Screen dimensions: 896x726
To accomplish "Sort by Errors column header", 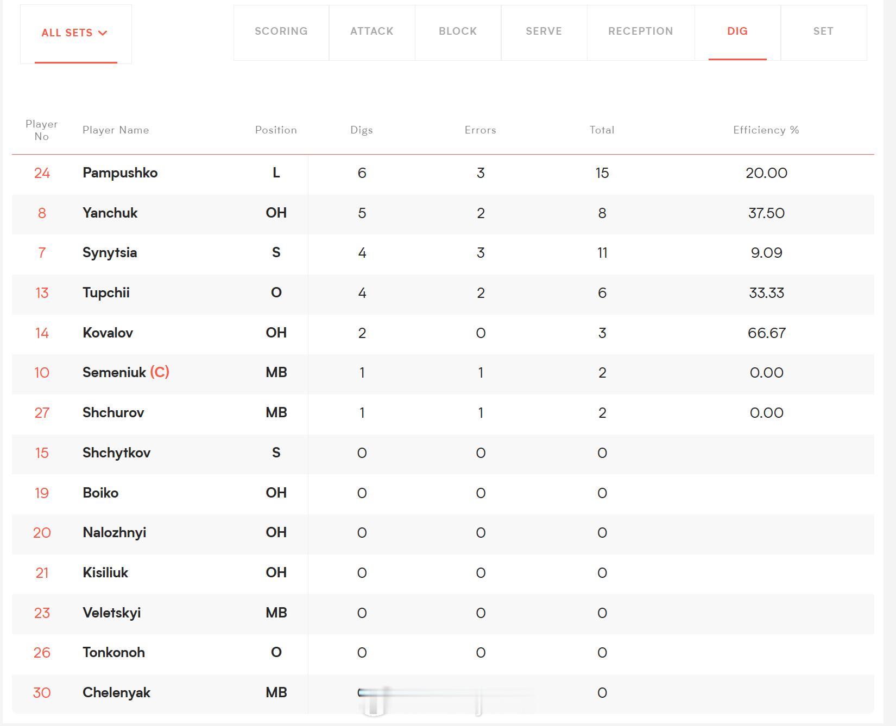I will click(481, 130).
